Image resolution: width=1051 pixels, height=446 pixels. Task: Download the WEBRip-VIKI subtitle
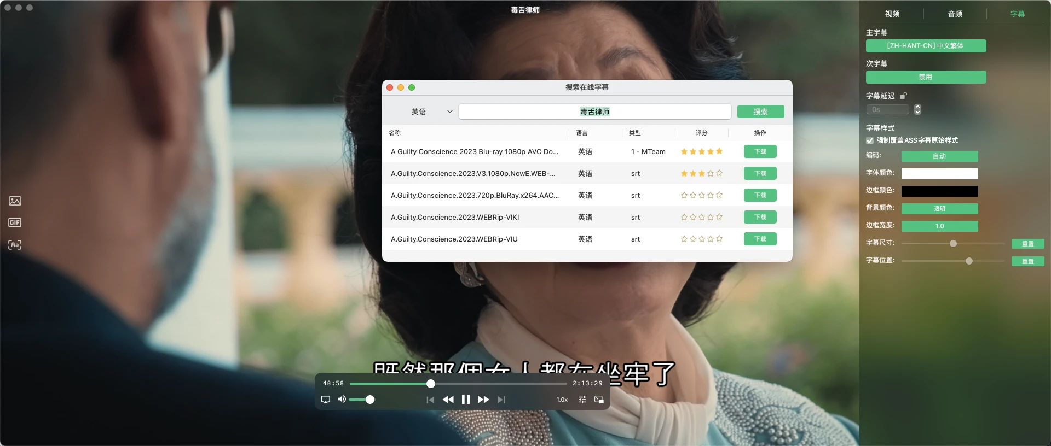click(760, 217)
